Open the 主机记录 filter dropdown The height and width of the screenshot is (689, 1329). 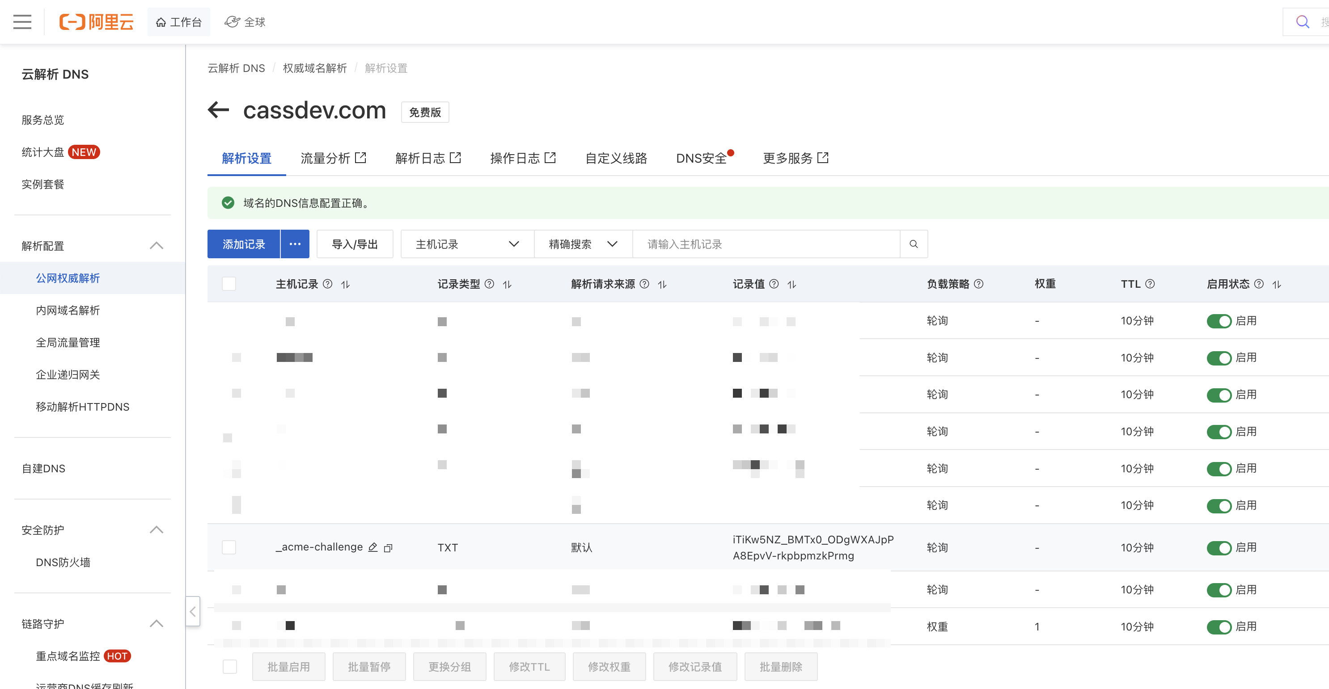click(x=466, y=244)
